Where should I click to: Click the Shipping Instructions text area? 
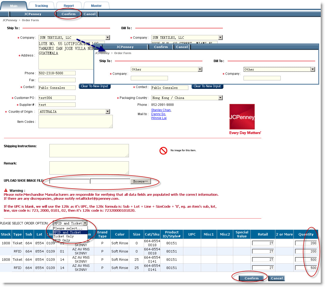point(89,151)
